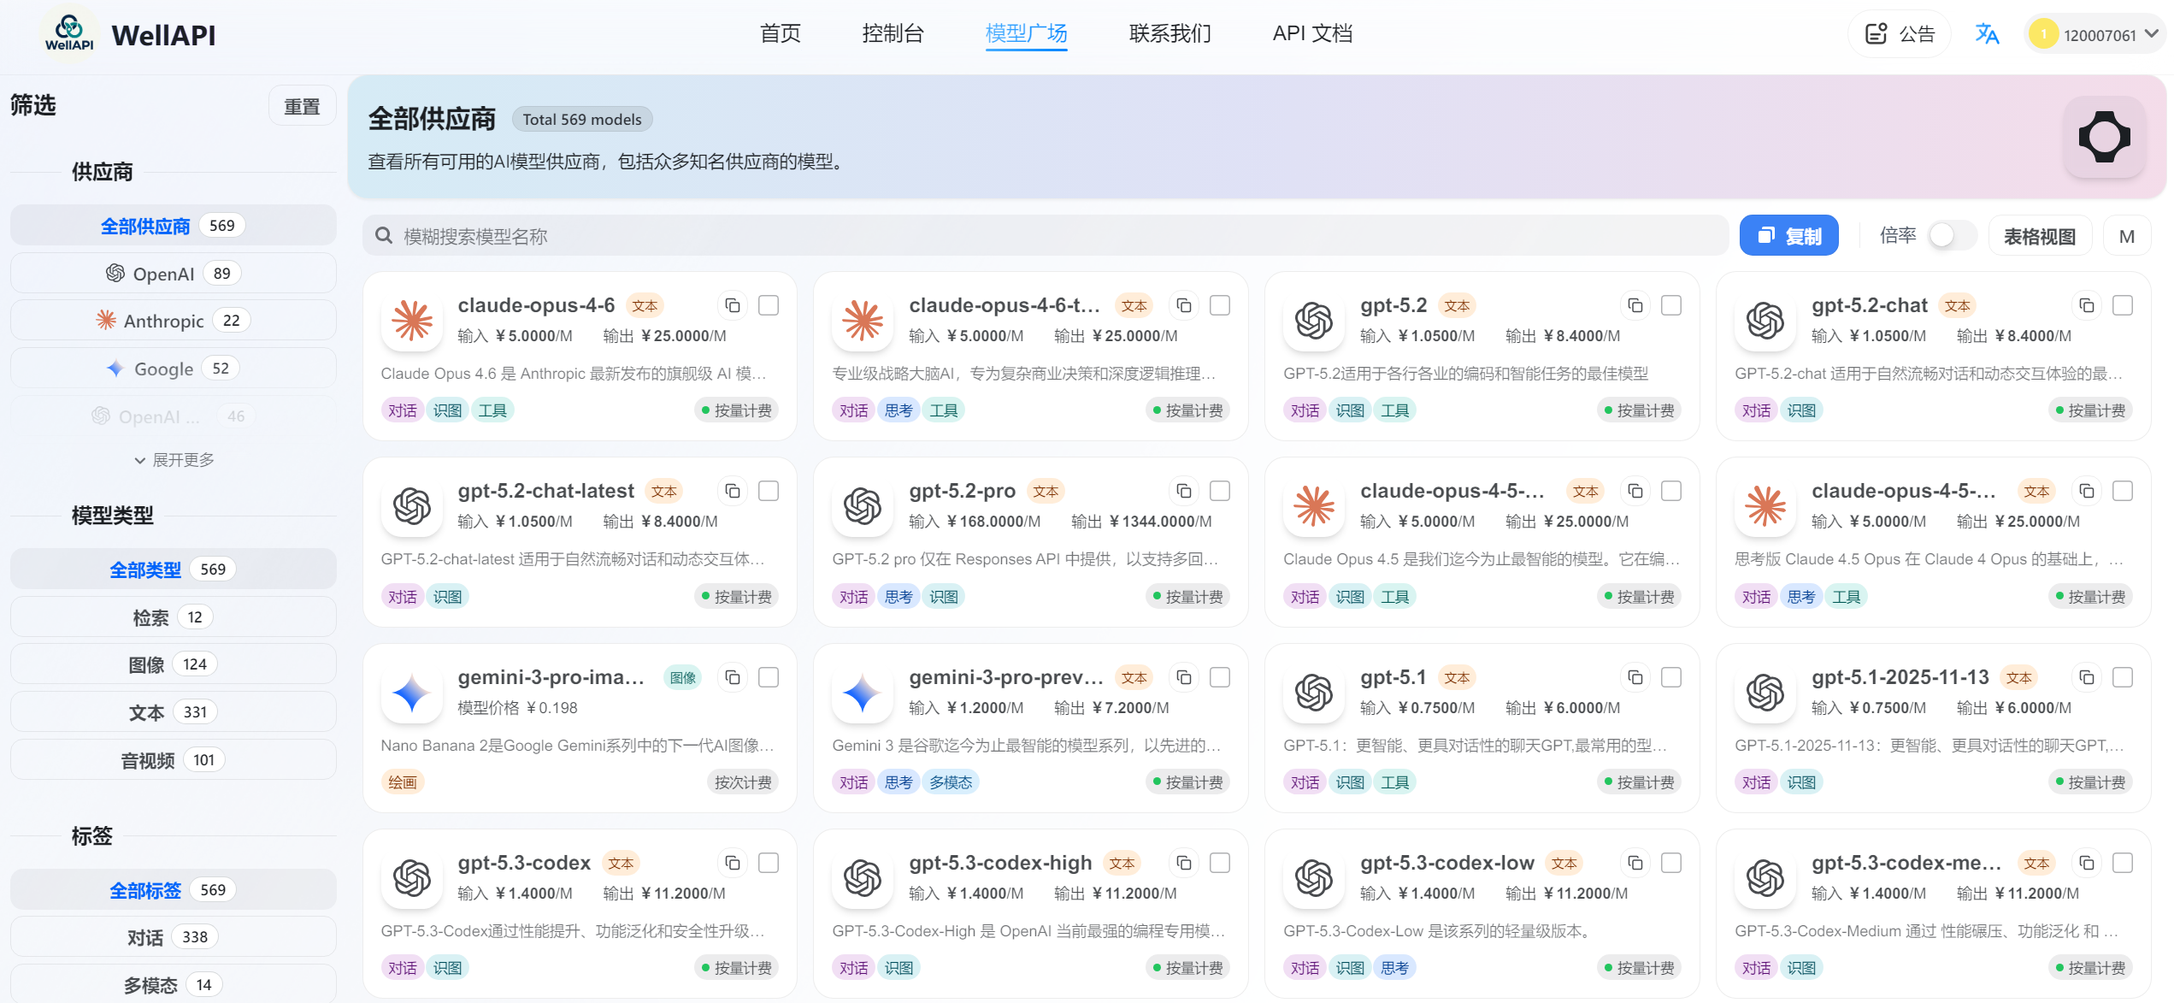Click the 重置 filter reset button

(x=302, y=107)
